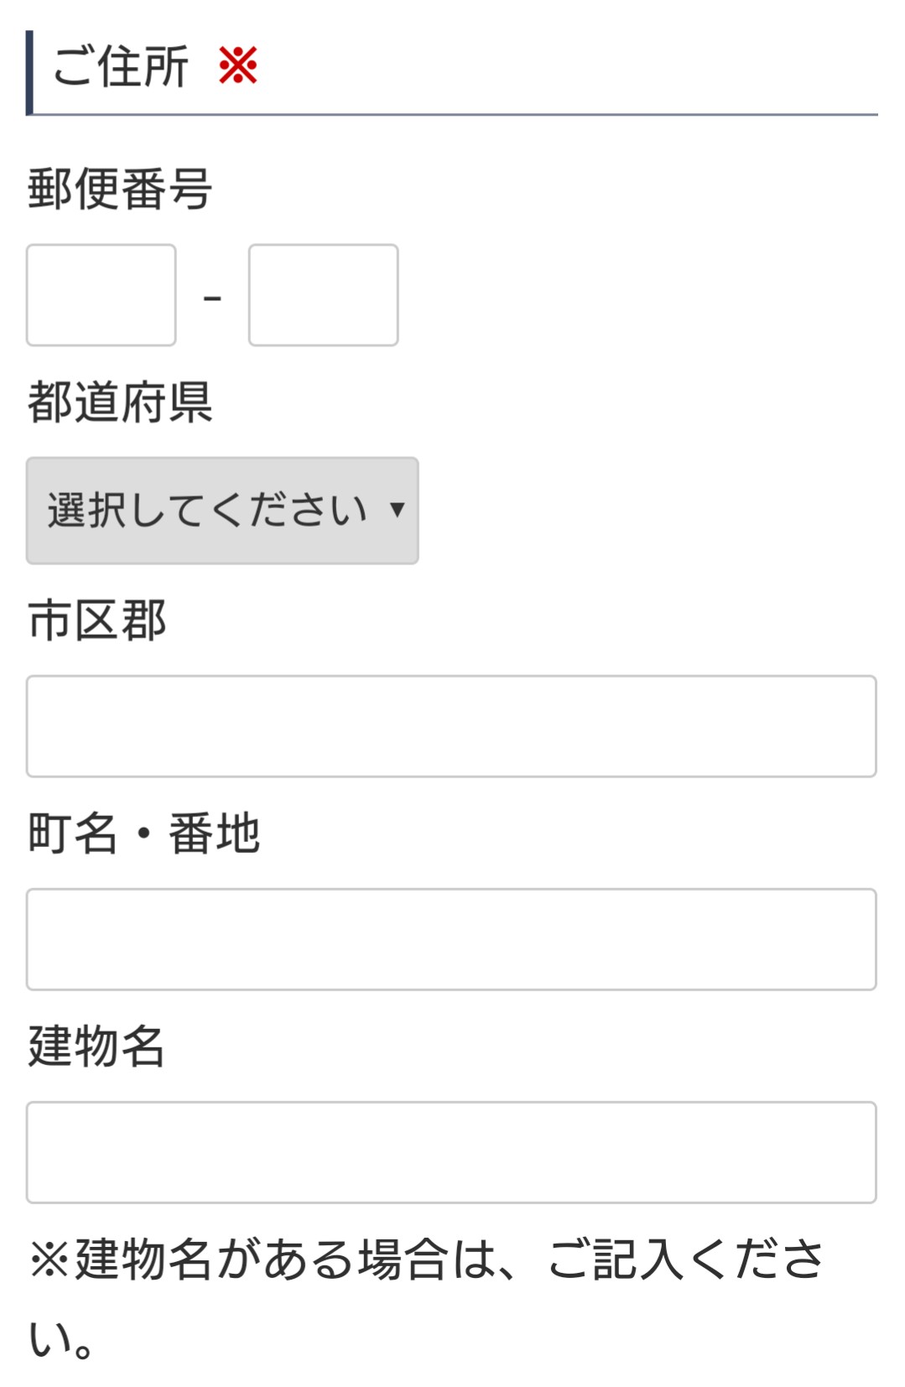
Task: Click the blue bar beside ご住所
Action: (31, 73)
